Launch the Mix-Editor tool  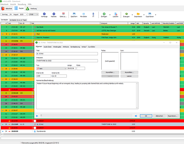84,15
